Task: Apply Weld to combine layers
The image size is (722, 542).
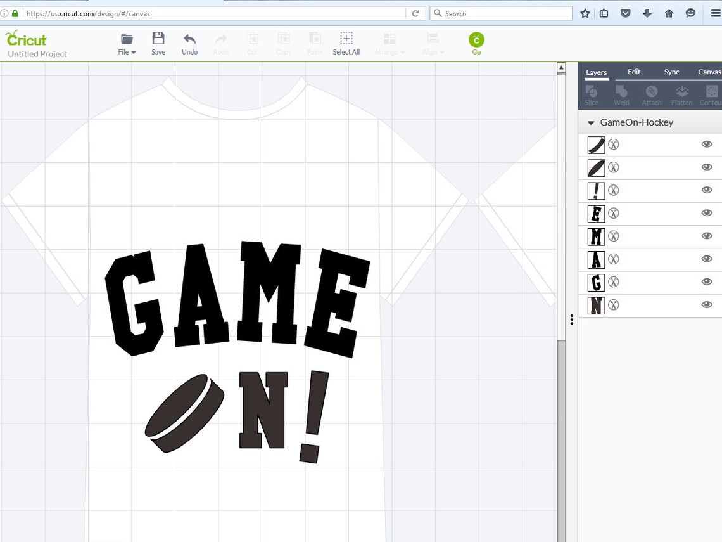Action: tap(621, 94)
